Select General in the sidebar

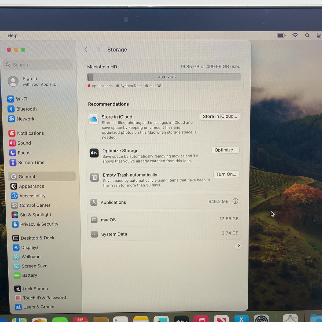42,177
